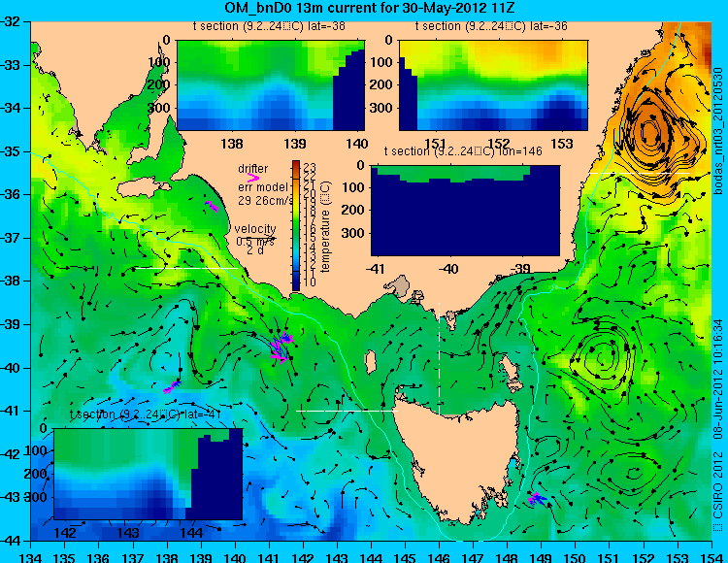
Task: Click the white dashed section line at lat -36
Action: [640, 173]
